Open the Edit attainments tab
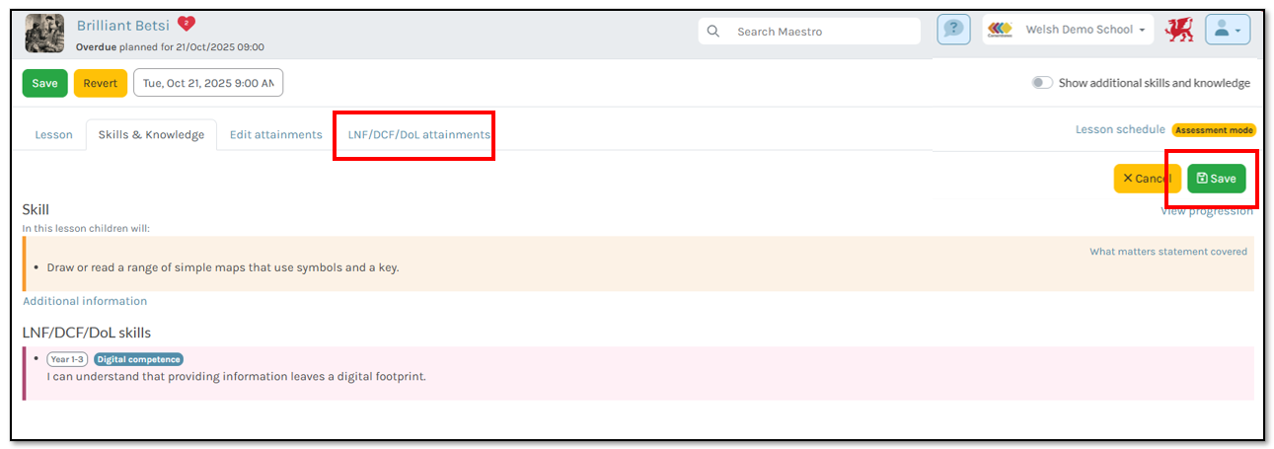Viewport: 1274px width, 449px height. [275, 135]
